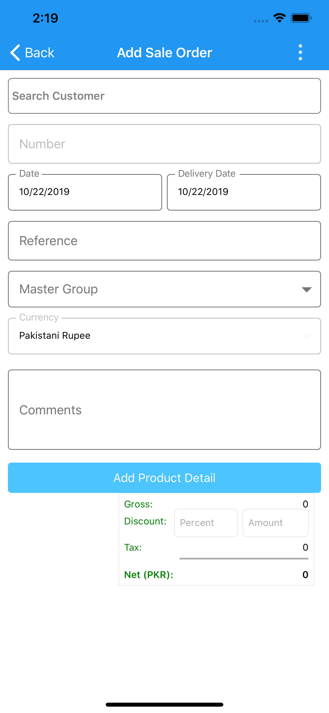This screenshot has width=329, height=713.
Task: Tap the Add Sale Order title
Action: [164, 53]
